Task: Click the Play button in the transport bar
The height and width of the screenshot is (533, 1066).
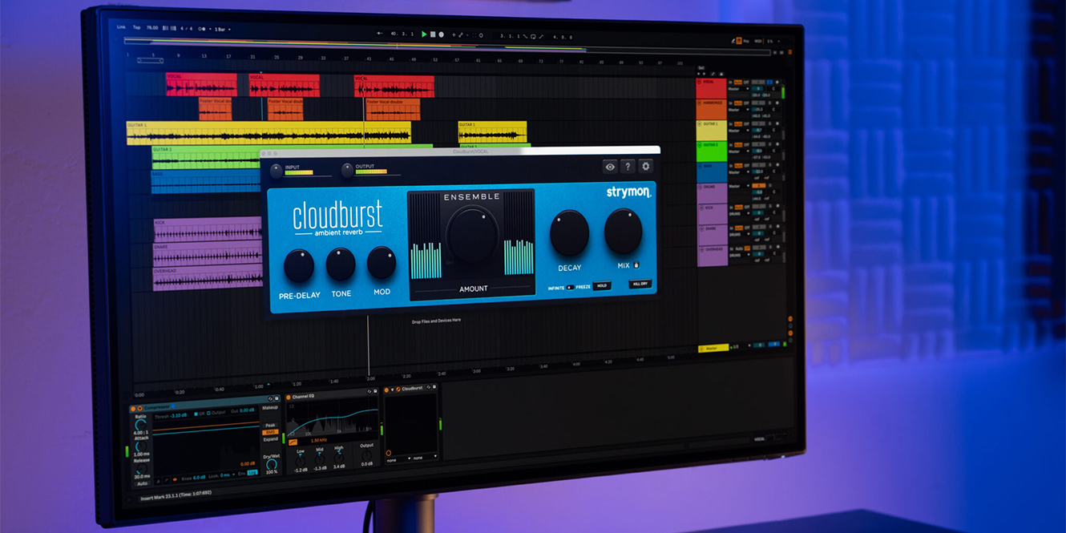Action: pos(424,34)
